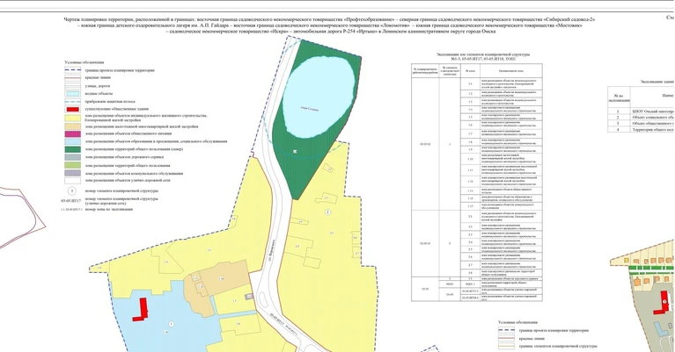Click the red lines legend symbol
The width and height of the screenshot is (675, 352).
click(x=73, y=77)
